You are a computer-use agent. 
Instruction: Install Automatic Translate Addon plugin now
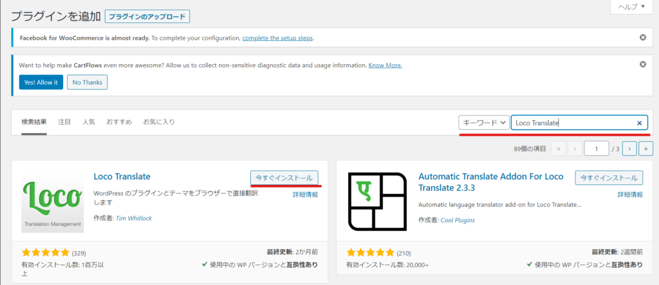pos(609,178)
